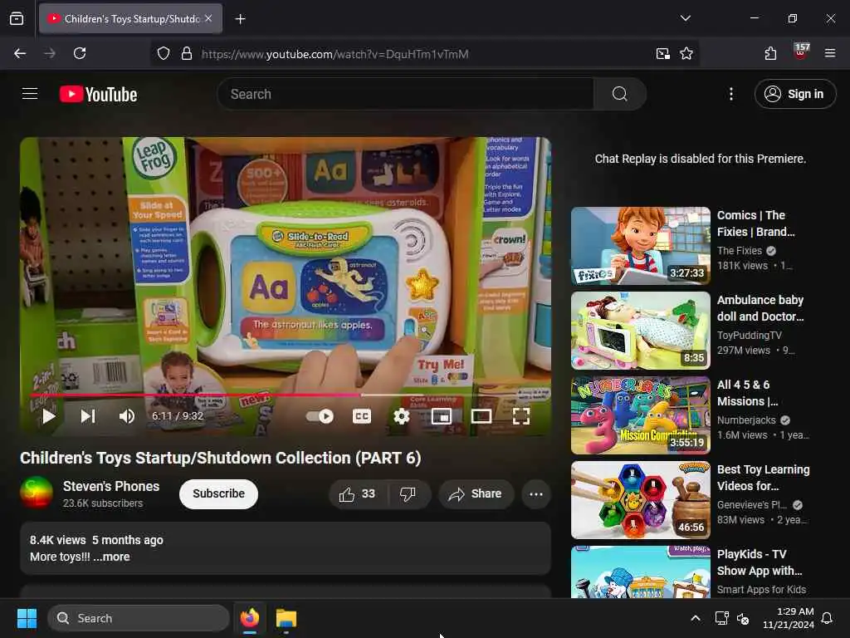Seek on the red video progress bar

click(x=286, y=395)
